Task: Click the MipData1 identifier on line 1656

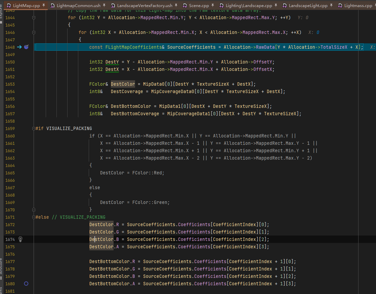Action: click(170, 106)
